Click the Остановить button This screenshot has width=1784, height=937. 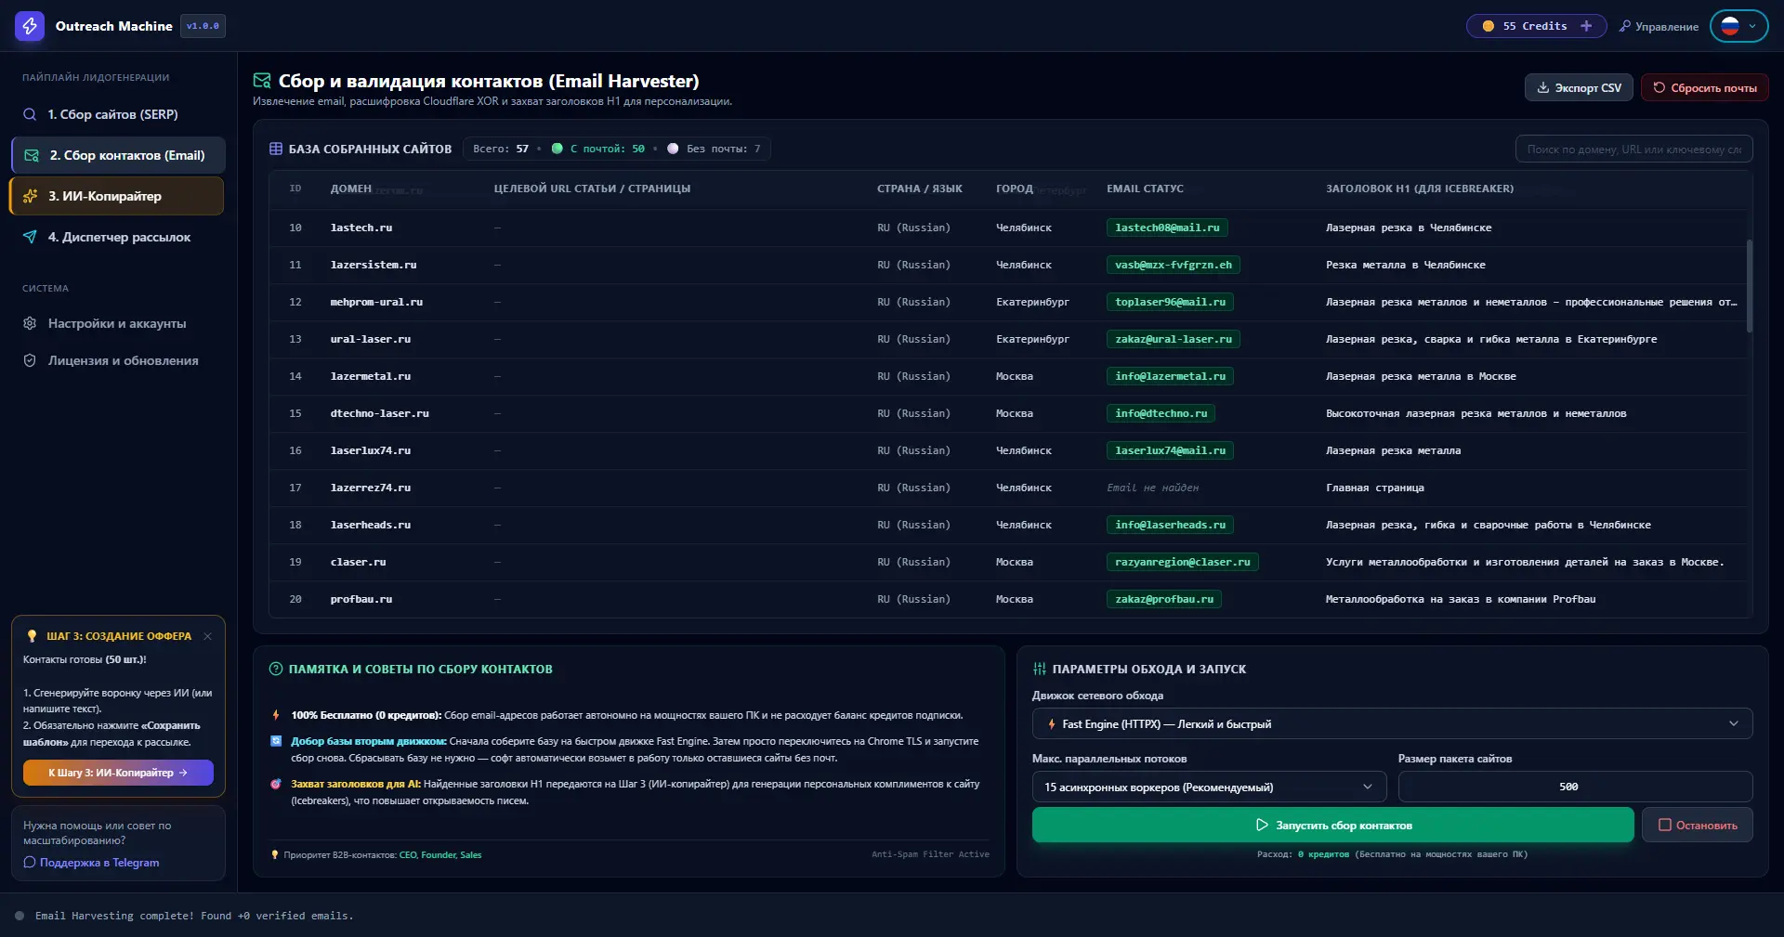(x=1697, y=825)
